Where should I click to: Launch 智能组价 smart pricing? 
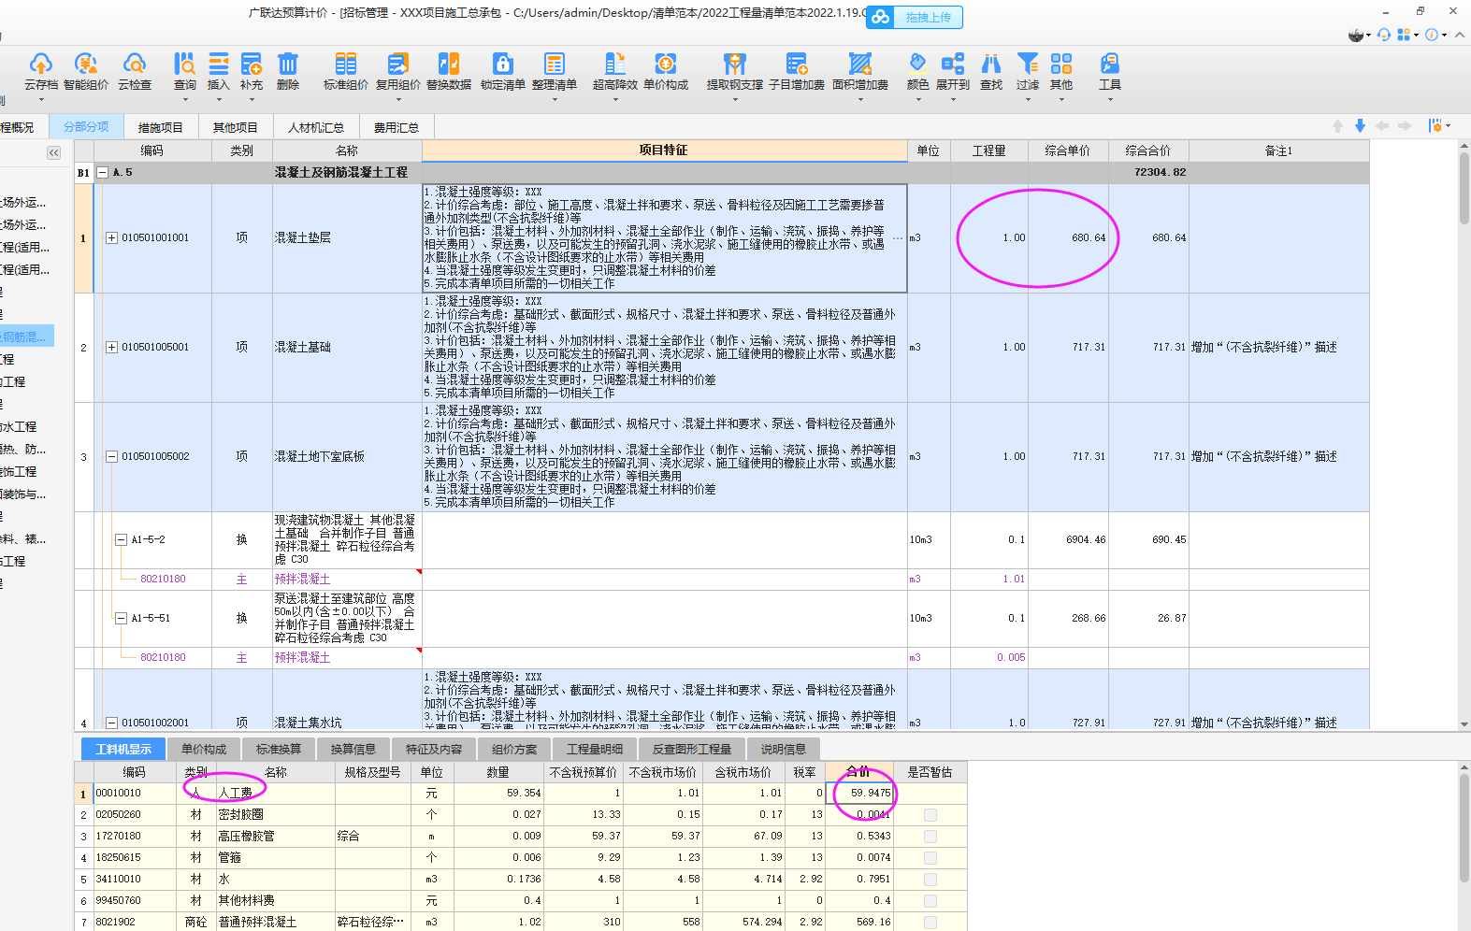pyautogui.click(x=86, y=71)
